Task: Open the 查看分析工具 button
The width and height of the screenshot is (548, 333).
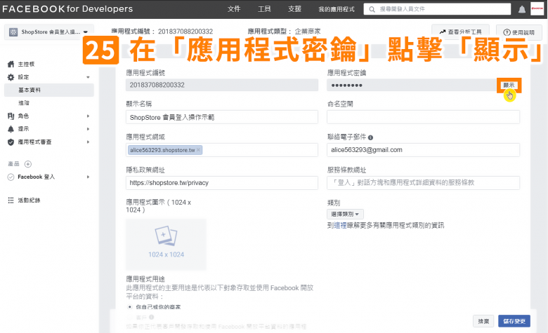Action: [x=460, y=32]
